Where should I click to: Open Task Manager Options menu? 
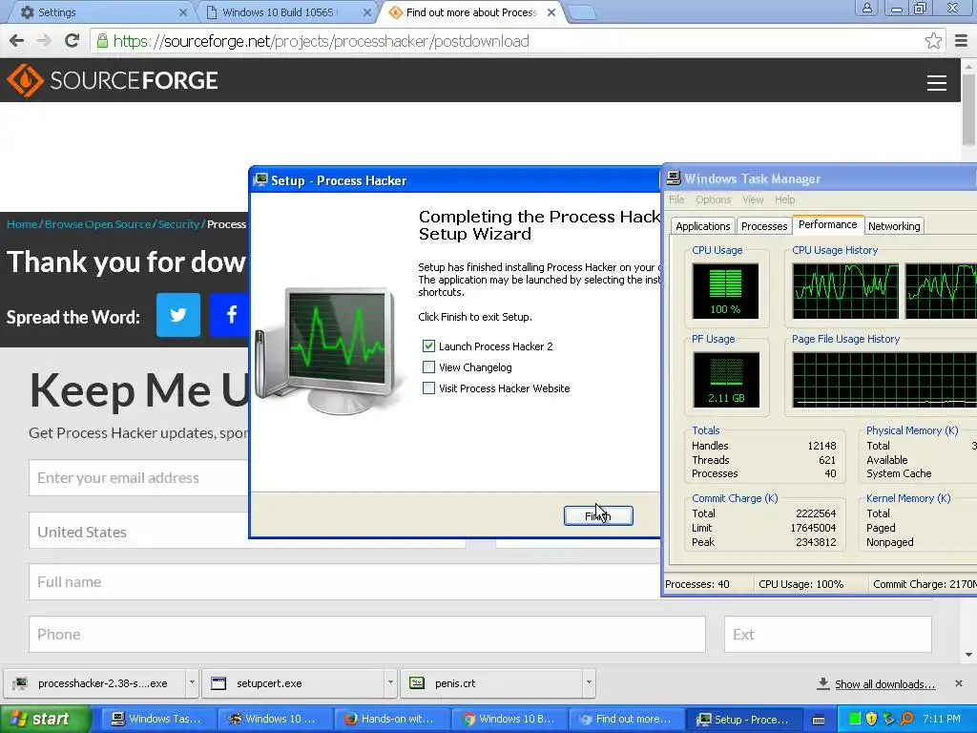(713, 199)
